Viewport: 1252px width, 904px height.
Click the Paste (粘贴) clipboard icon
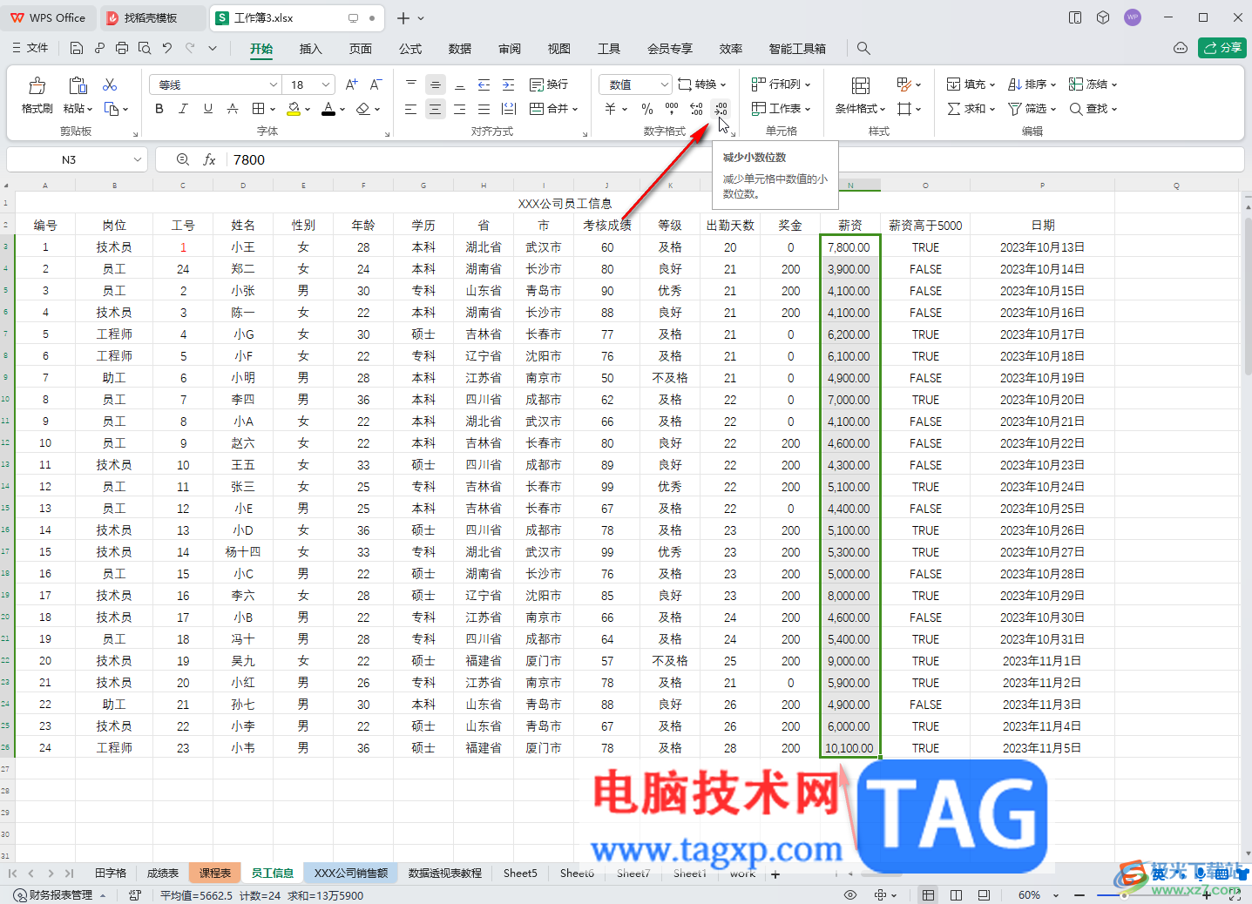(x=78, y=85)
